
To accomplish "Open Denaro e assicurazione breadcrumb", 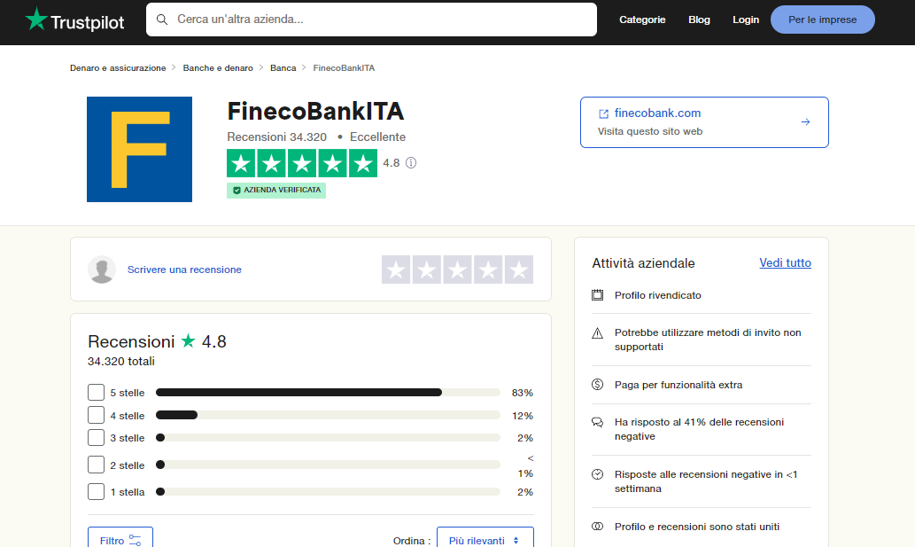I will click(x=118, y=68).
